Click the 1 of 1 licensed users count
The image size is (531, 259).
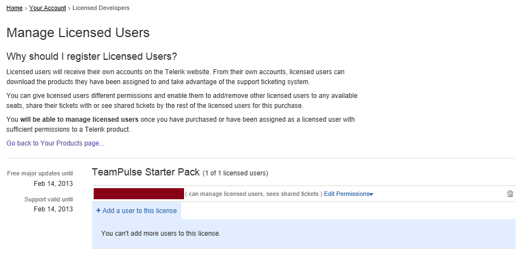[x=236, y=173]
